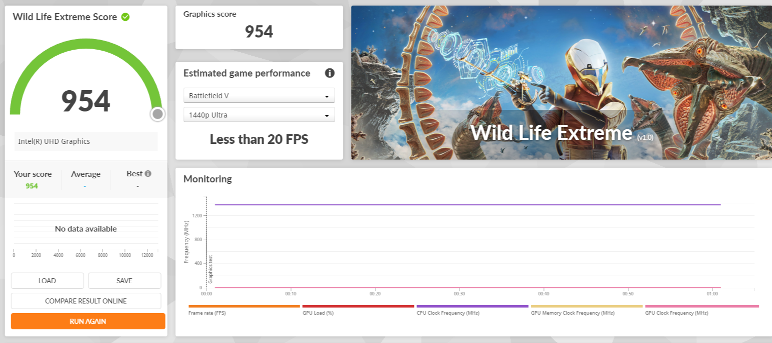Open the Estimated game performance info icon
The image size is (772, 343).
tap(330, 73)
